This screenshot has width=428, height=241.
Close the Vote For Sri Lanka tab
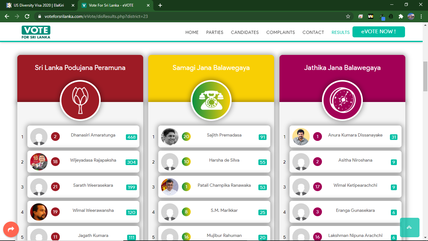click(149, 5)
